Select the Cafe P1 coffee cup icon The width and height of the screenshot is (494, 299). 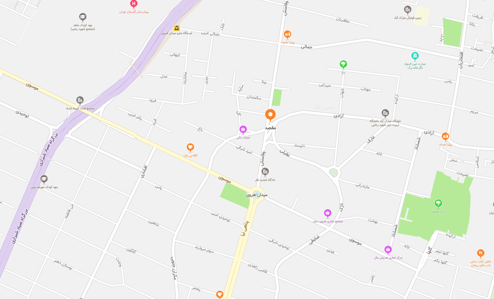190,147
